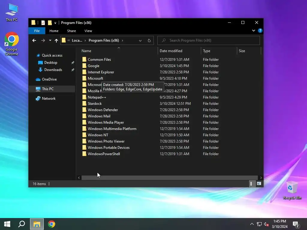Click the Loca... breadcrumb segment

[77, 40]
